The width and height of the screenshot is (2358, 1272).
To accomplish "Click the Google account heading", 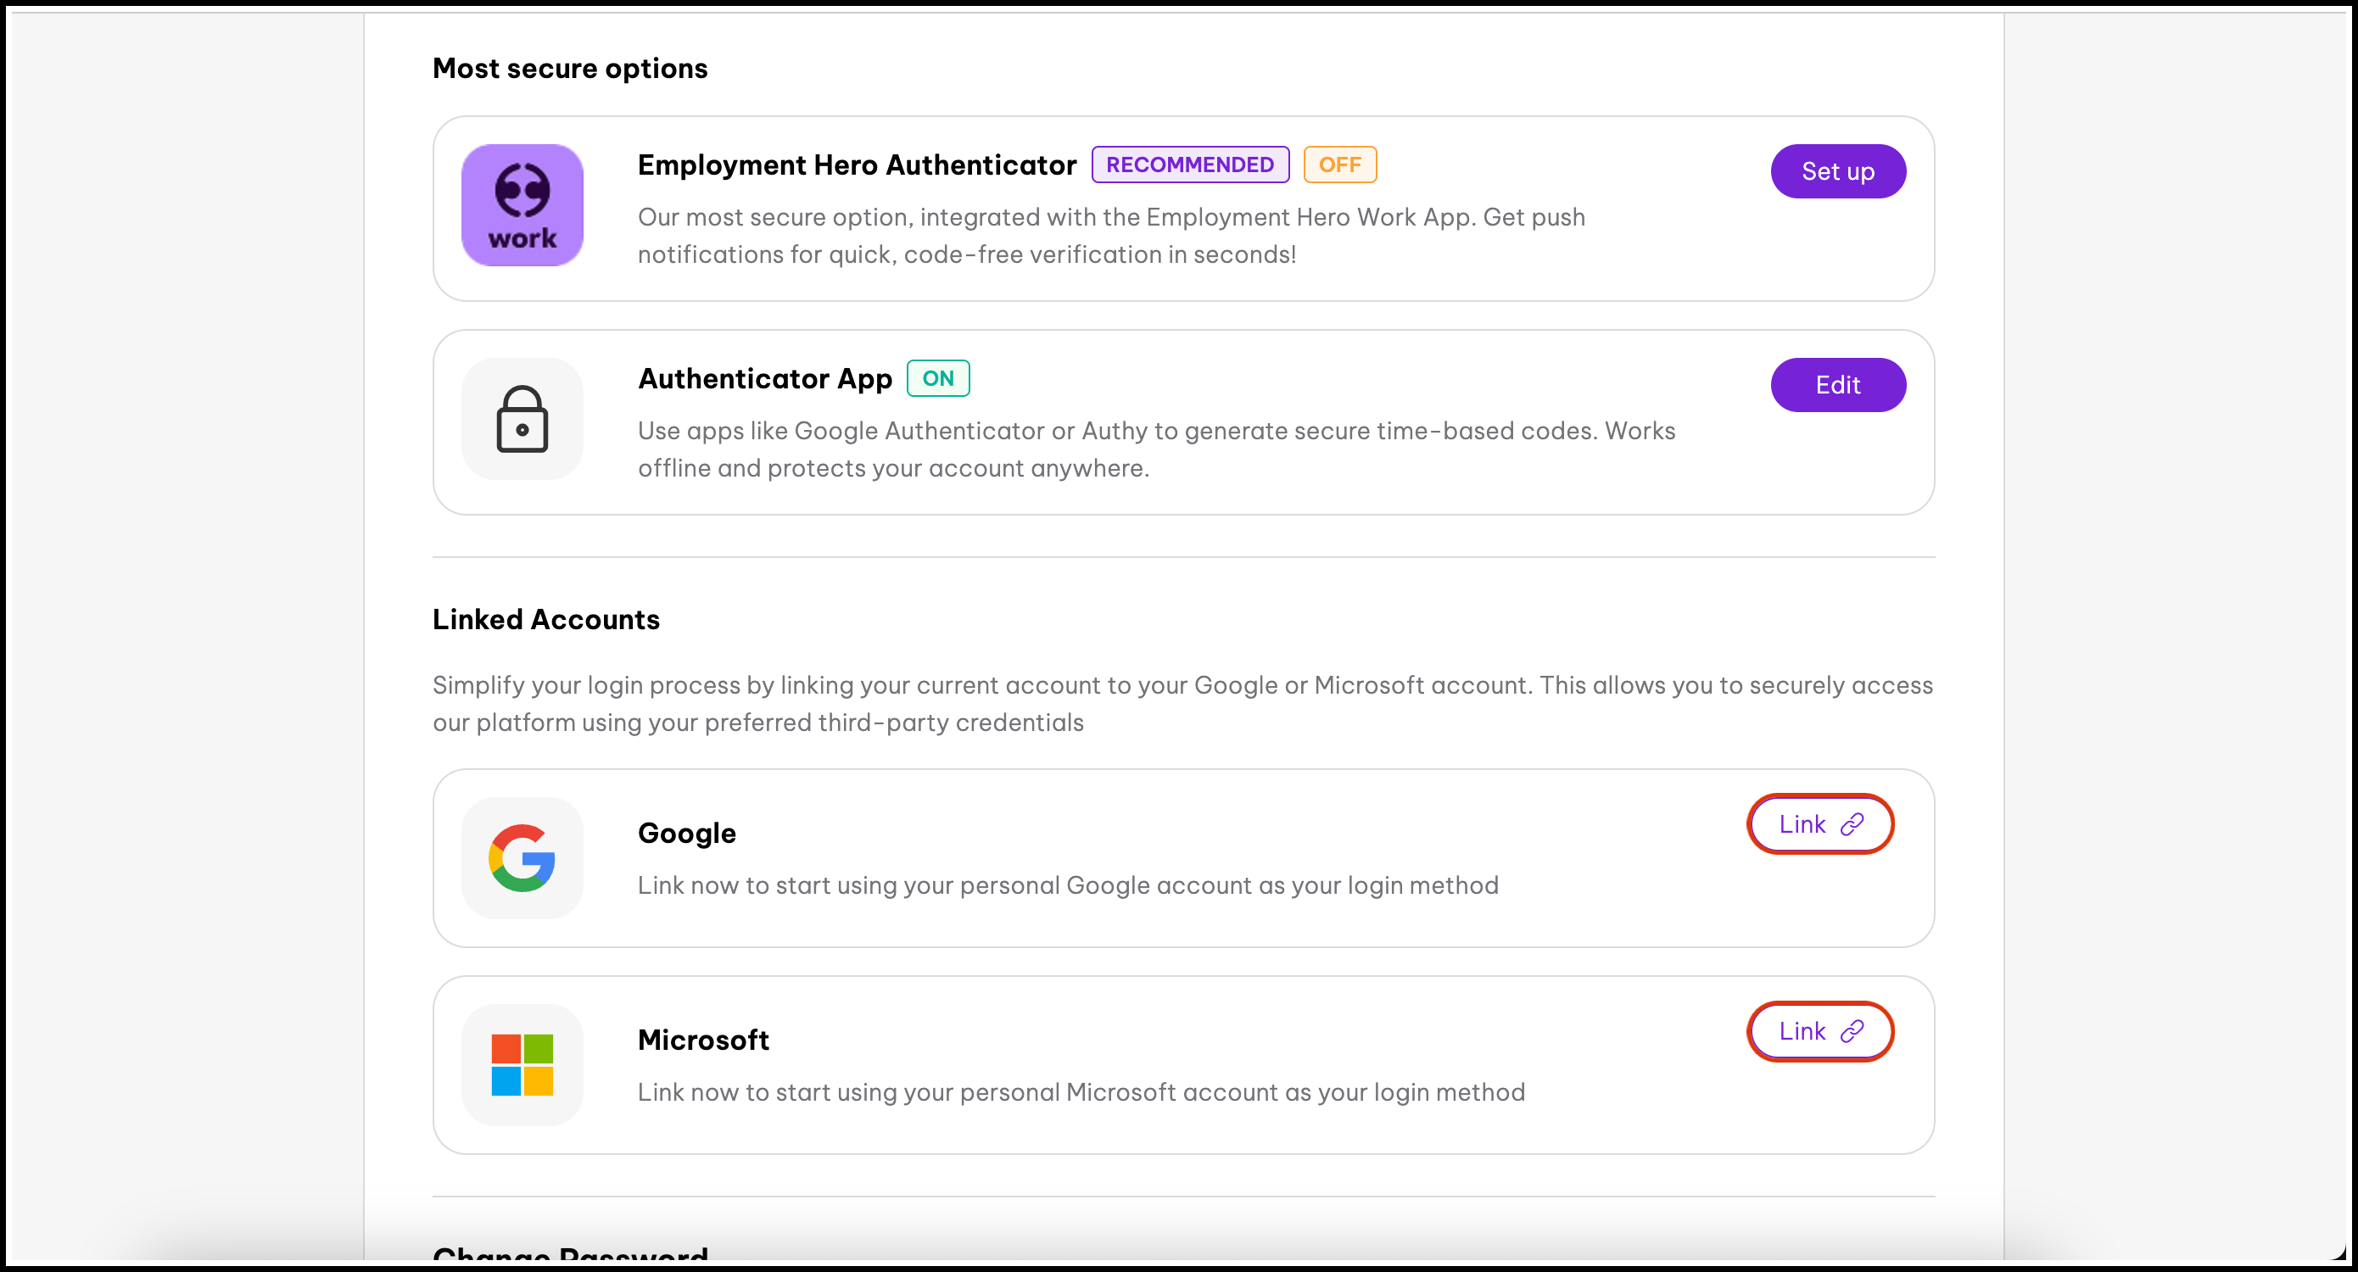I will click(686, 833).
